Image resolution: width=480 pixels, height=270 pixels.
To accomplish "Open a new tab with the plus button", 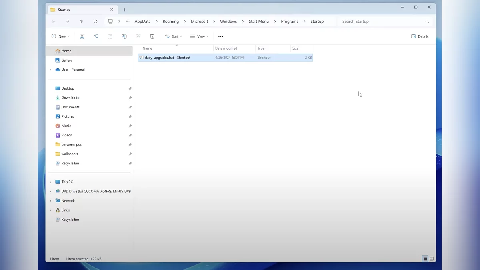I will (x=124, y=9).
